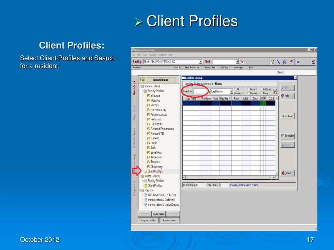Click the Up button above tree

[x=142, y=80]
